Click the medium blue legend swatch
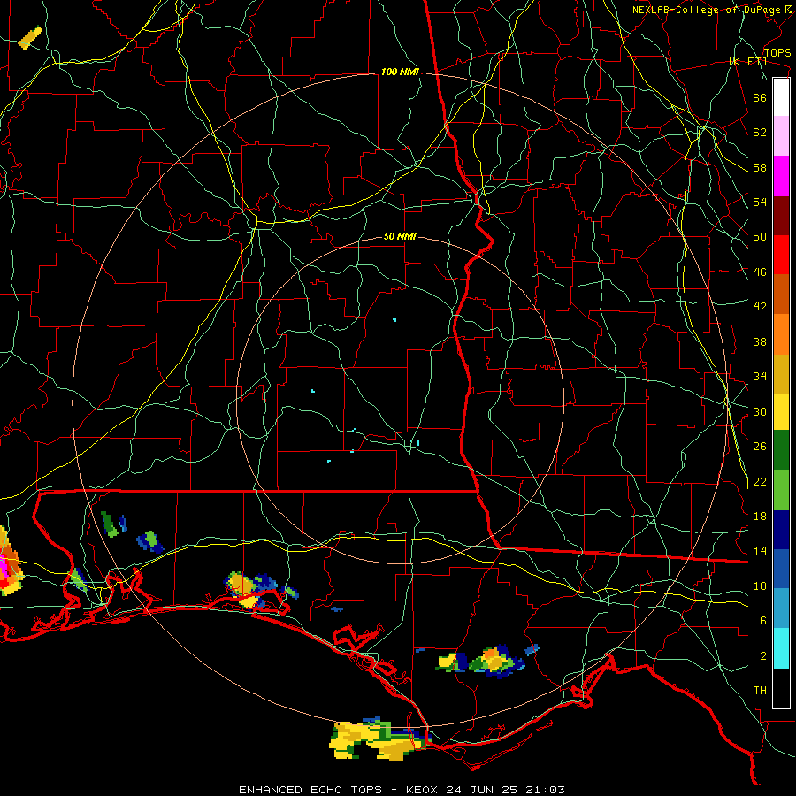Image resolution: width=796 pixels, height=796 pixels. [781, 569]
